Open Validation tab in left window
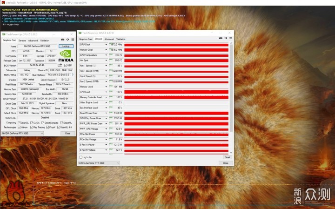 tap(45, 40)
